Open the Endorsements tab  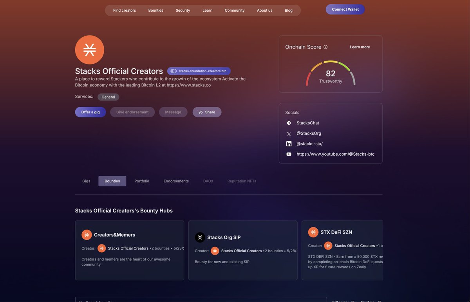176,181
